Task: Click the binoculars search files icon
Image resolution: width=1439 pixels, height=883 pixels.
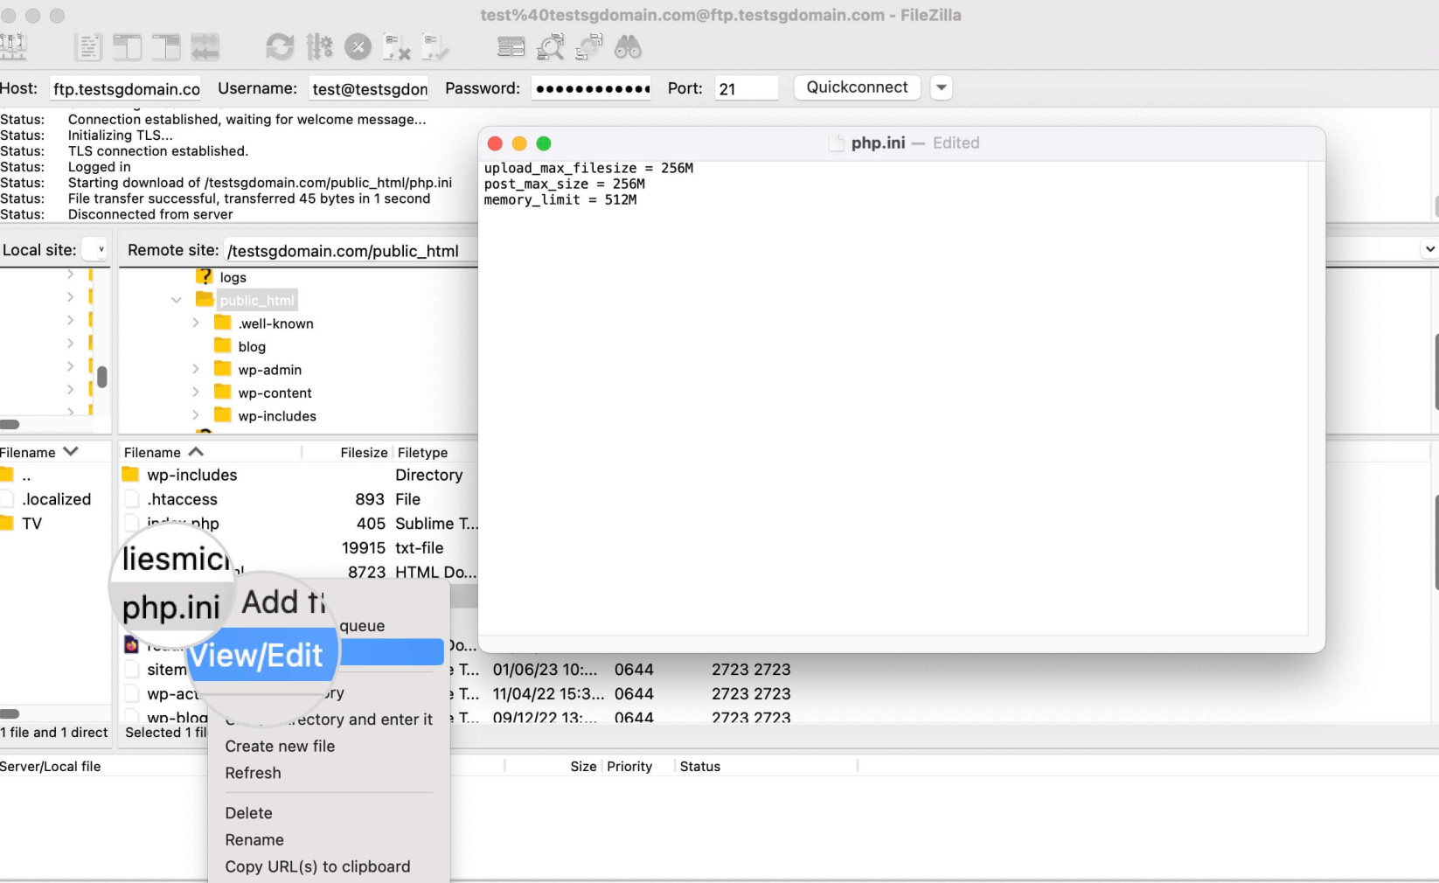Action: (628, 46)
